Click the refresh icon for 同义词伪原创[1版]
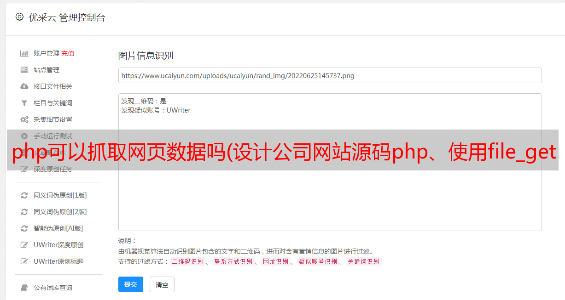 [x=24, y=195]
